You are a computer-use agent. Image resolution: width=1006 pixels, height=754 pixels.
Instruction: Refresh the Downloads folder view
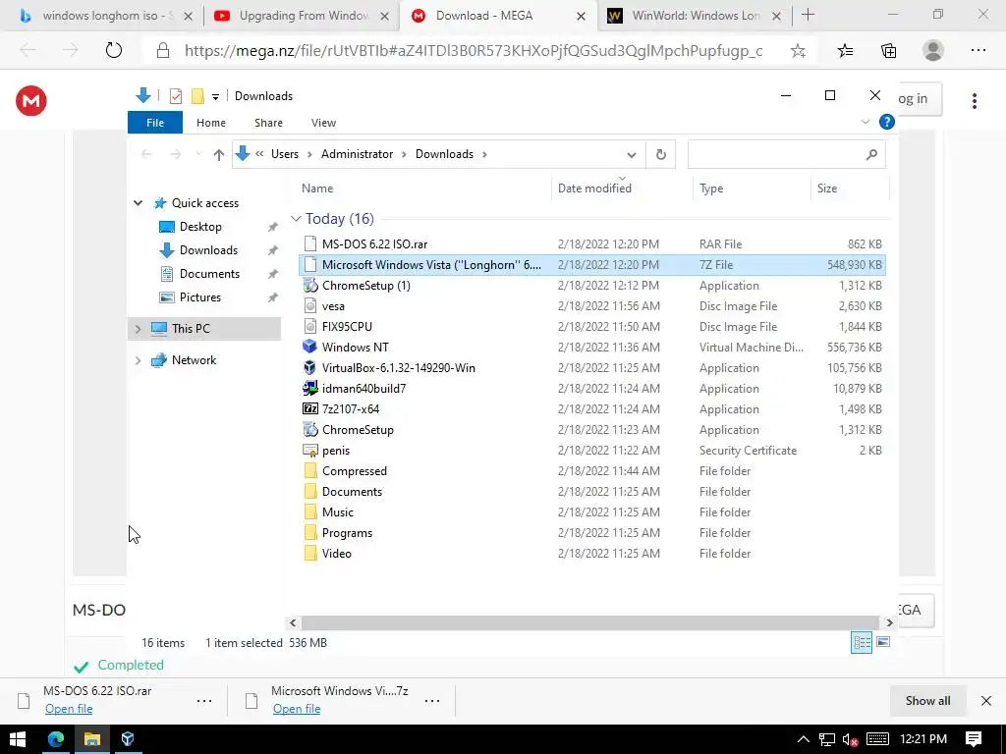pos(660,154)
